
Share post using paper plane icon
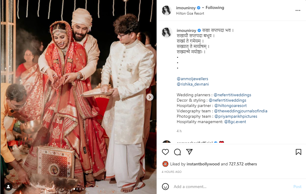pos(189,152)
